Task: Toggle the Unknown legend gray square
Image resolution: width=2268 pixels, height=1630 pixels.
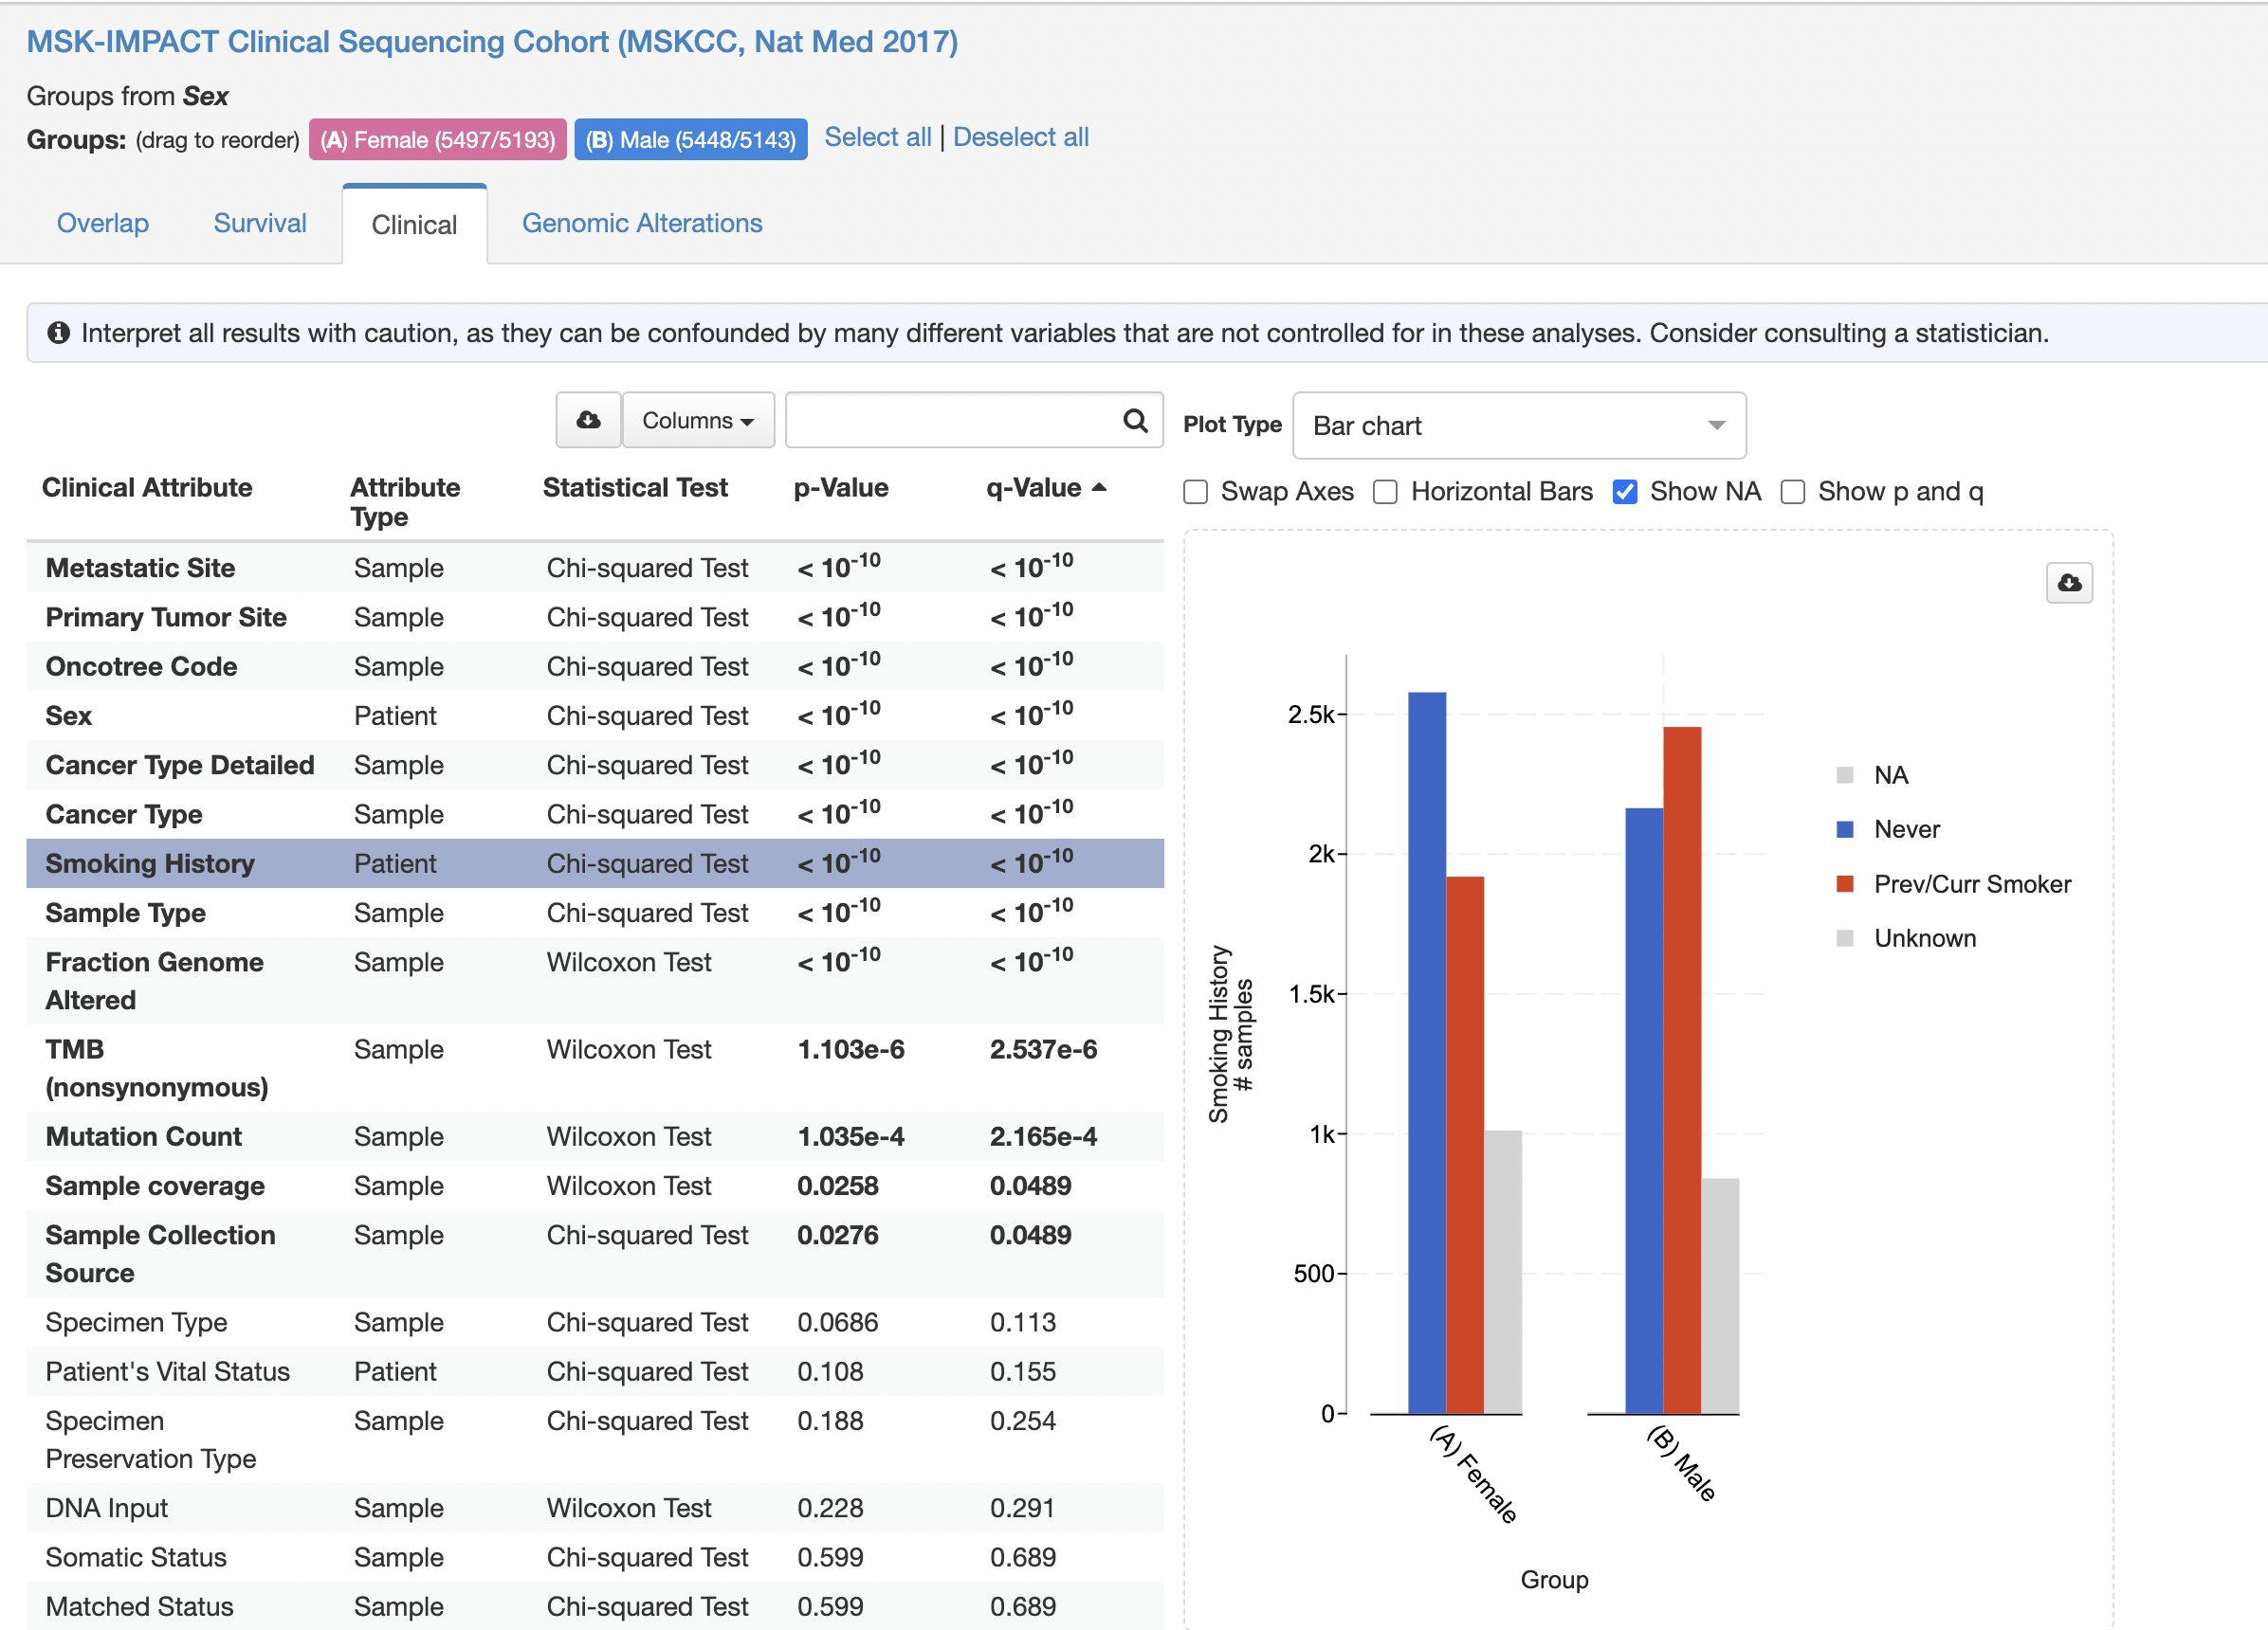Action: click(1845, 938)
